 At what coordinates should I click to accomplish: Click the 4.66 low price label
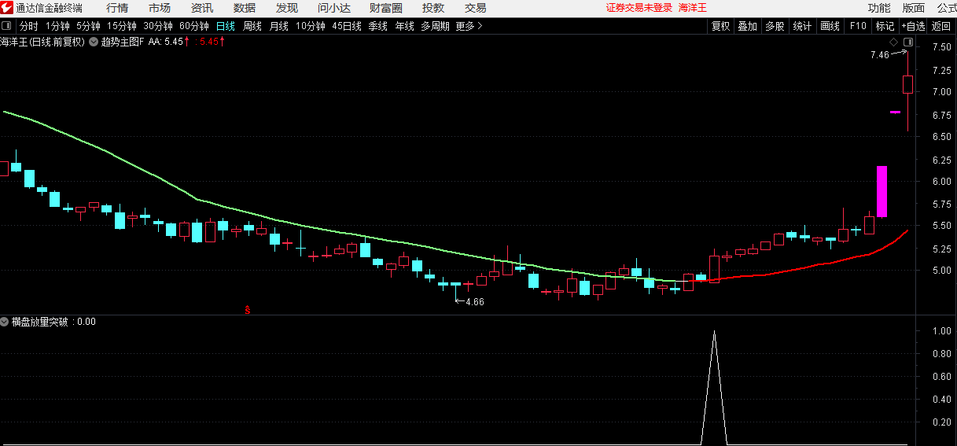coord(475,302)
